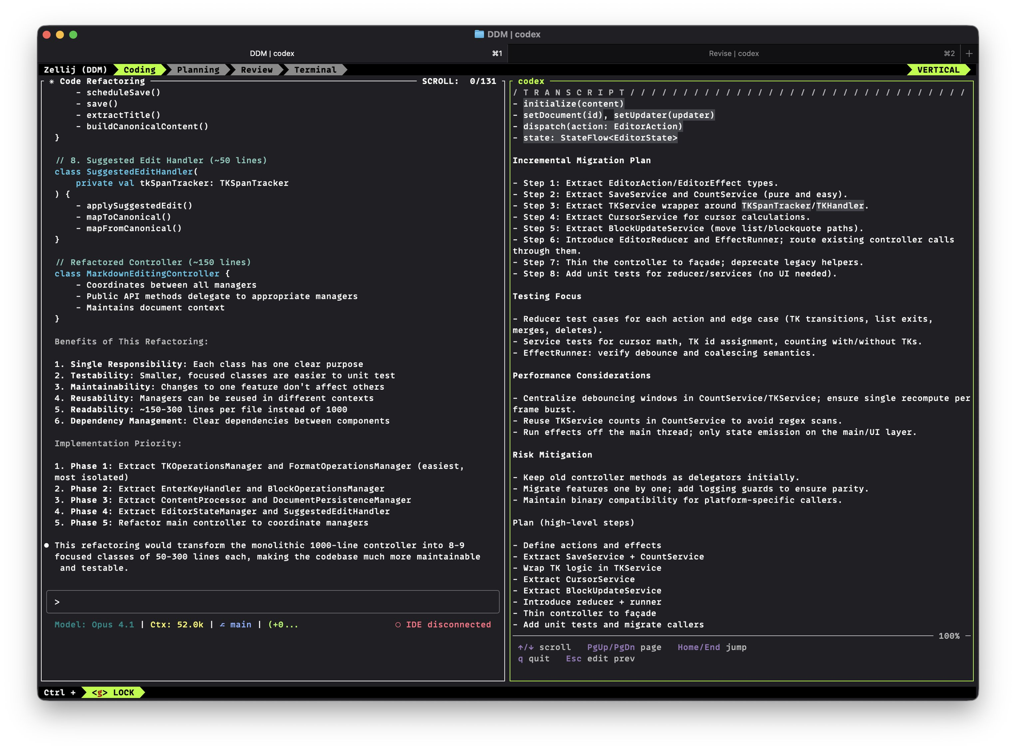Click the applySuggestedEdit() line
The width and height of the screenshot is (1016, 750).
(134, 206)
